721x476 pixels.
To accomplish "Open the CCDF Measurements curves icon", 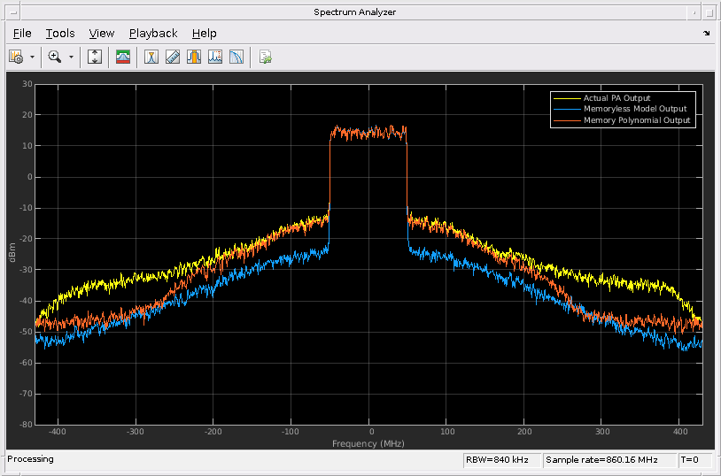I will pos(236,58).
